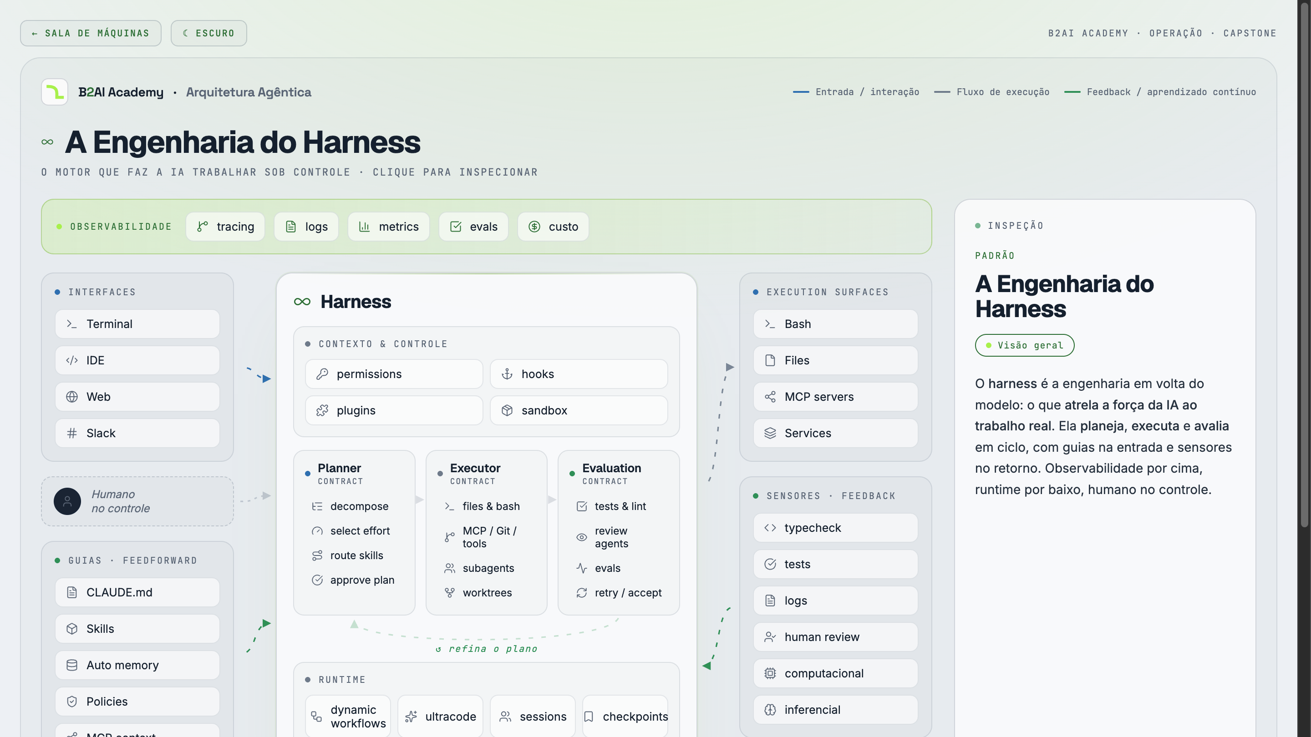Click the Humano no controle card
Viewport: 1311px width, 737px height.
[x=137, y=501]
